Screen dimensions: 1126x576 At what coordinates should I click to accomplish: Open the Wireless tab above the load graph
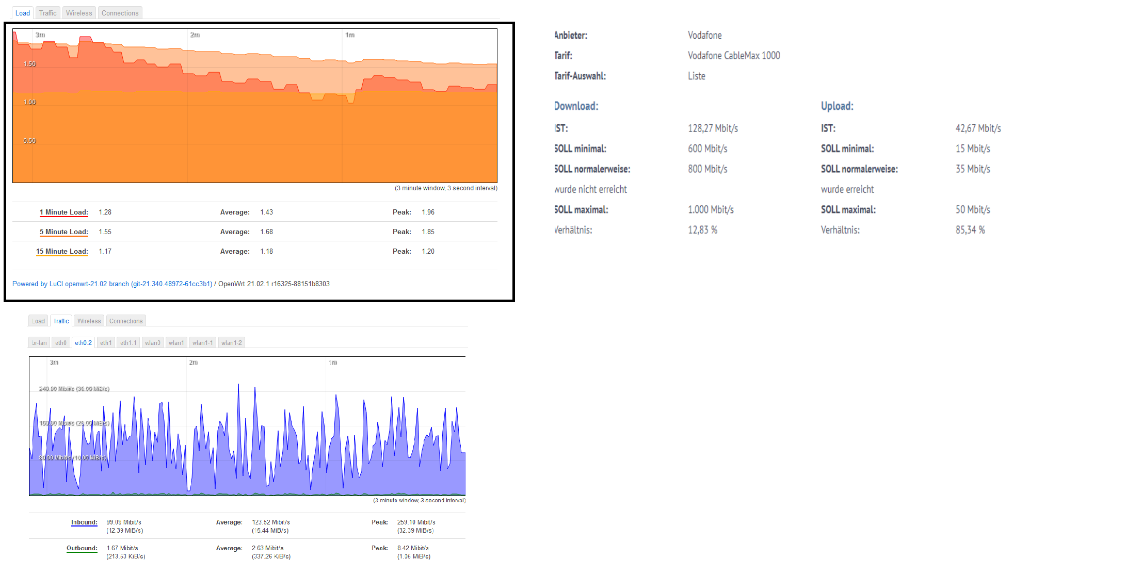78,13
